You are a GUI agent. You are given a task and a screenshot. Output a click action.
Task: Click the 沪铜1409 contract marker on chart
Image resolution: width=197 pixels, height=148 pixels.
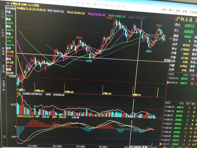click(107, 94)
